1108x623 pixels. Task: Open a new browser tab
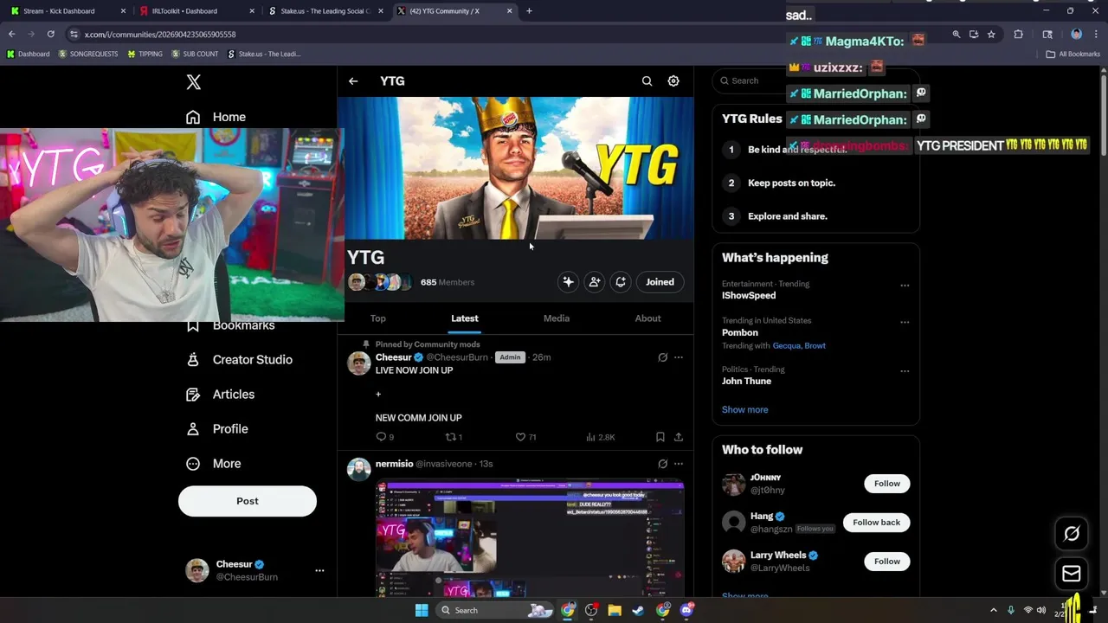click(529, 11)
